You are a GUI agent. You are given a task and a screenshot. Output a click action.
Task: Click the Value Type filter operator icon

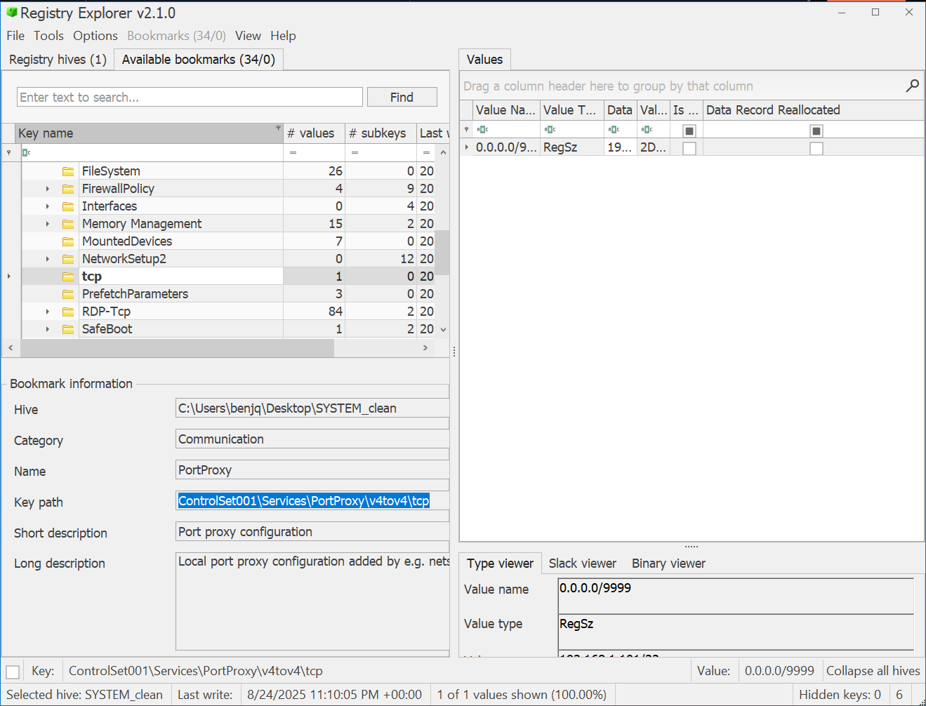pyautogui.click(x=550, y=130)
